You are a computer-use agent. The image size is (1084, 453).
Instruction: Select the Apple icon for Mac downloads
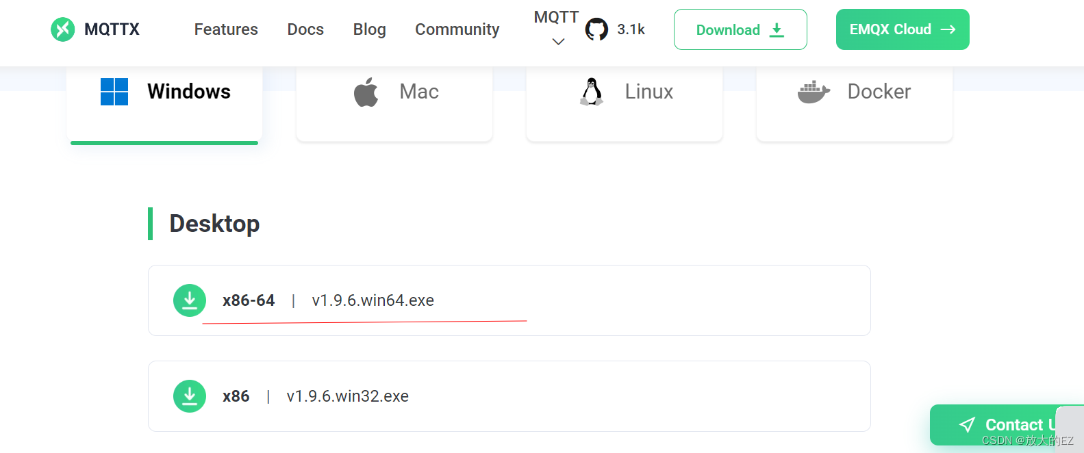click(366, 91)
